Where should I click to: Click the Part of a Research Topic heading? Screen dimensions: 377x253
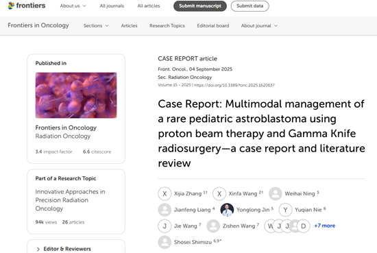tap(66, 178)
